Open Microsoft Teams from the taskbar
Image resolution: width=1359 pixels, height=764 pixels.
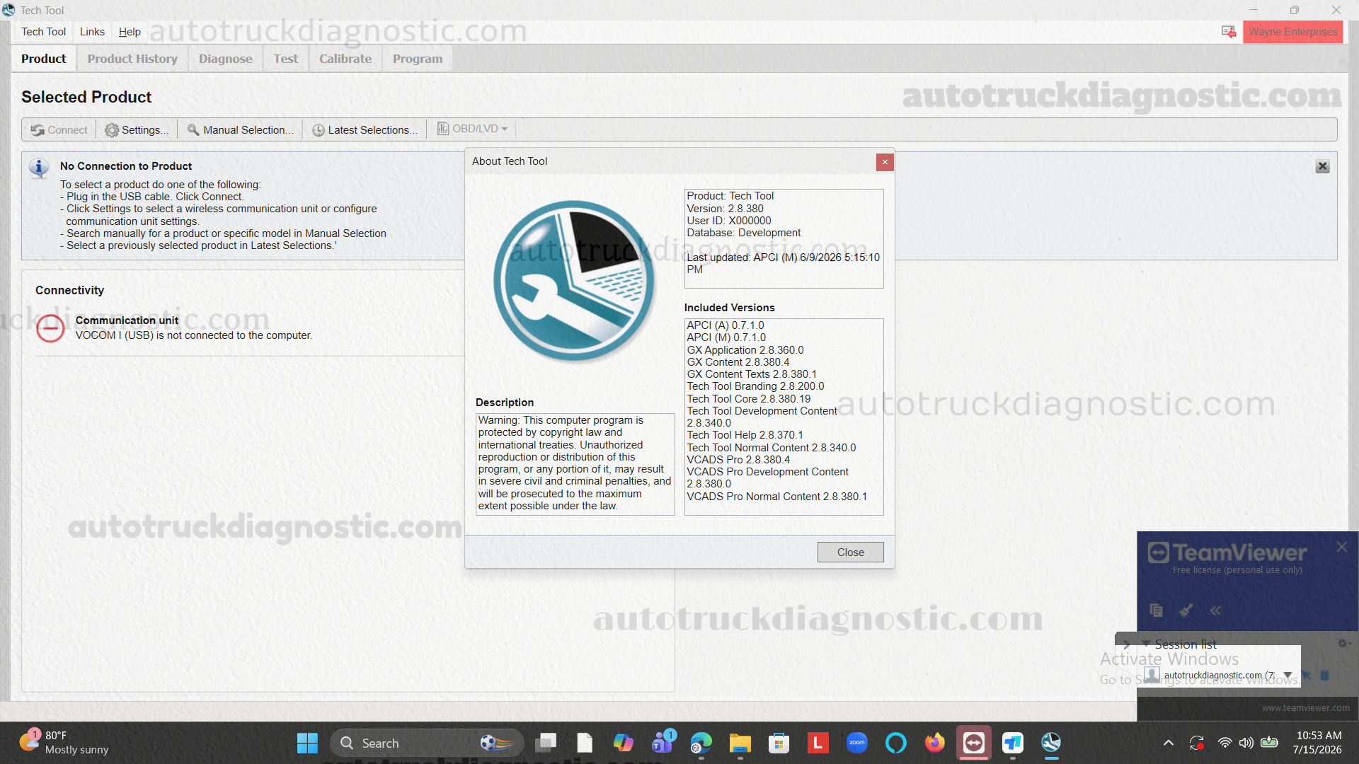[663, 743]
